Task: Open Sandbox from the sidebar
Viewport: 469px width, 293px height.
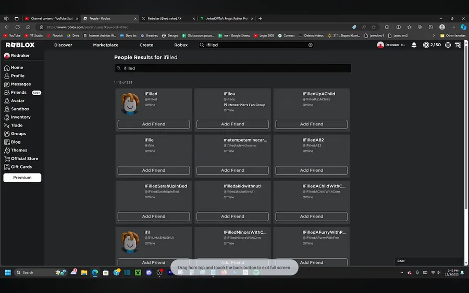Action: 17,109
